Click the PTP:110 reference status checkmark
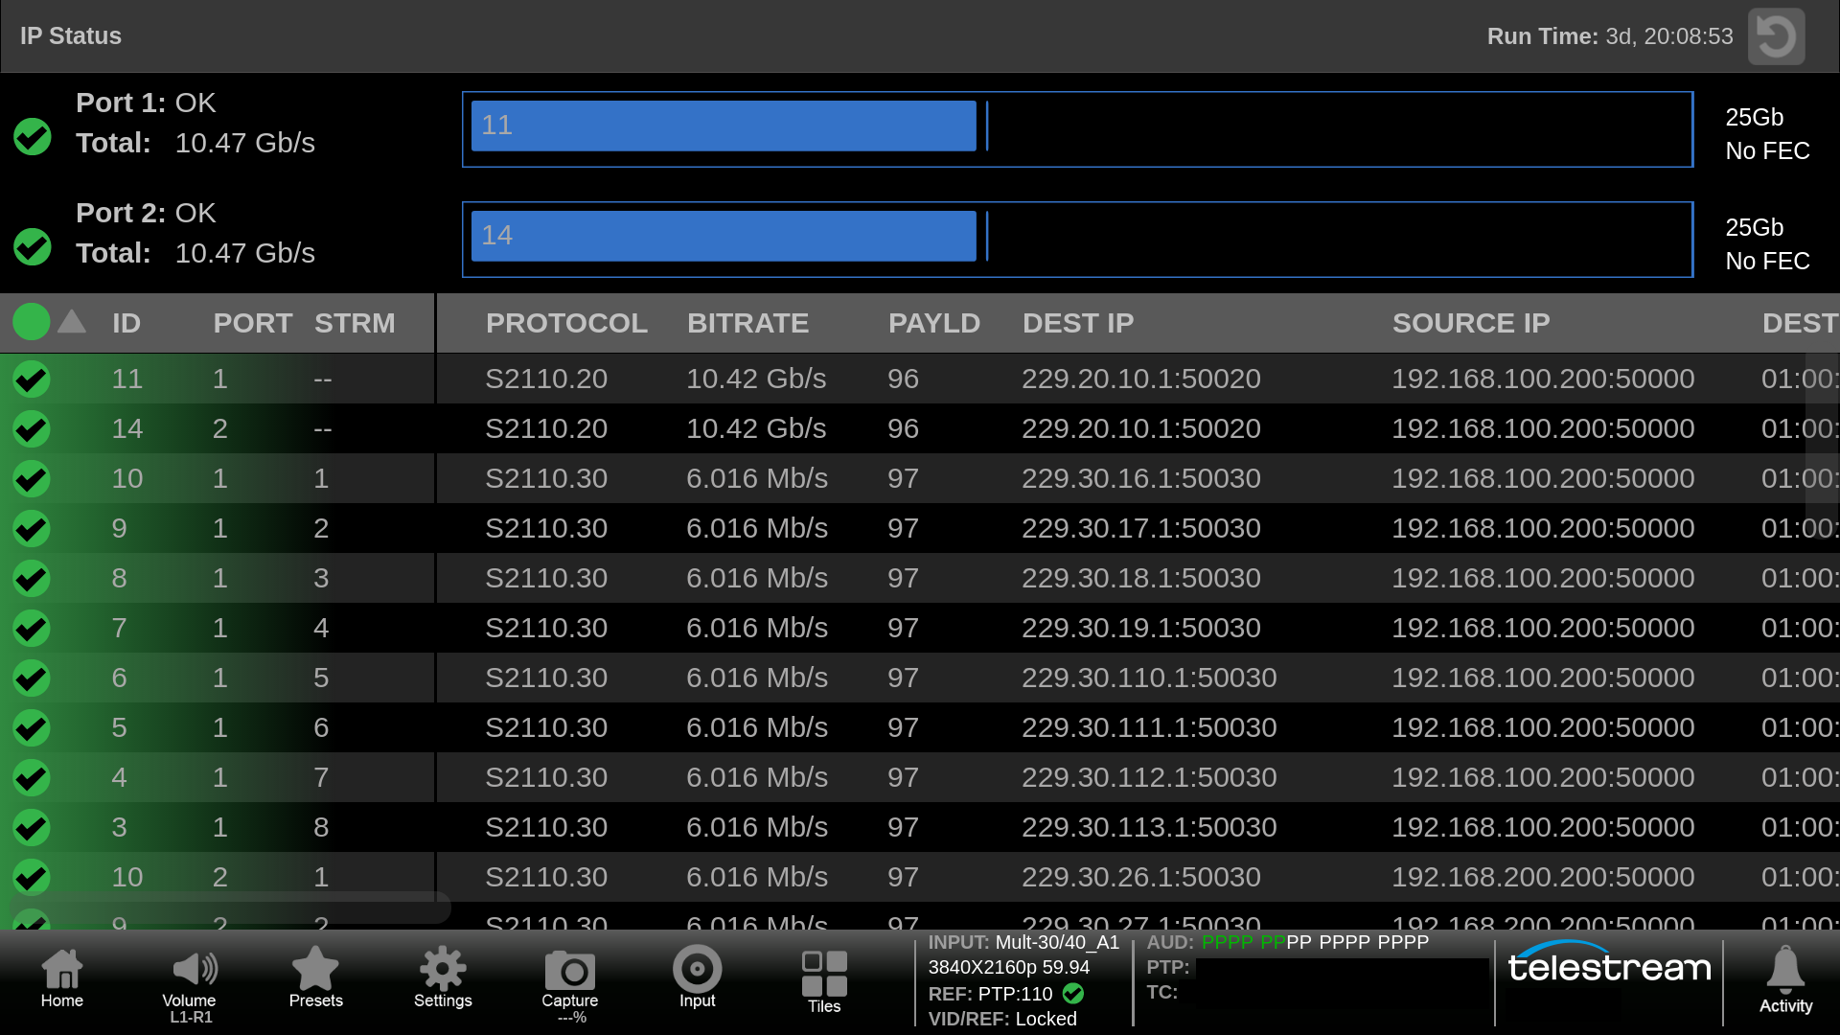The height and width of the screenshot is (1035, 1840). [x=1073, y=994]
